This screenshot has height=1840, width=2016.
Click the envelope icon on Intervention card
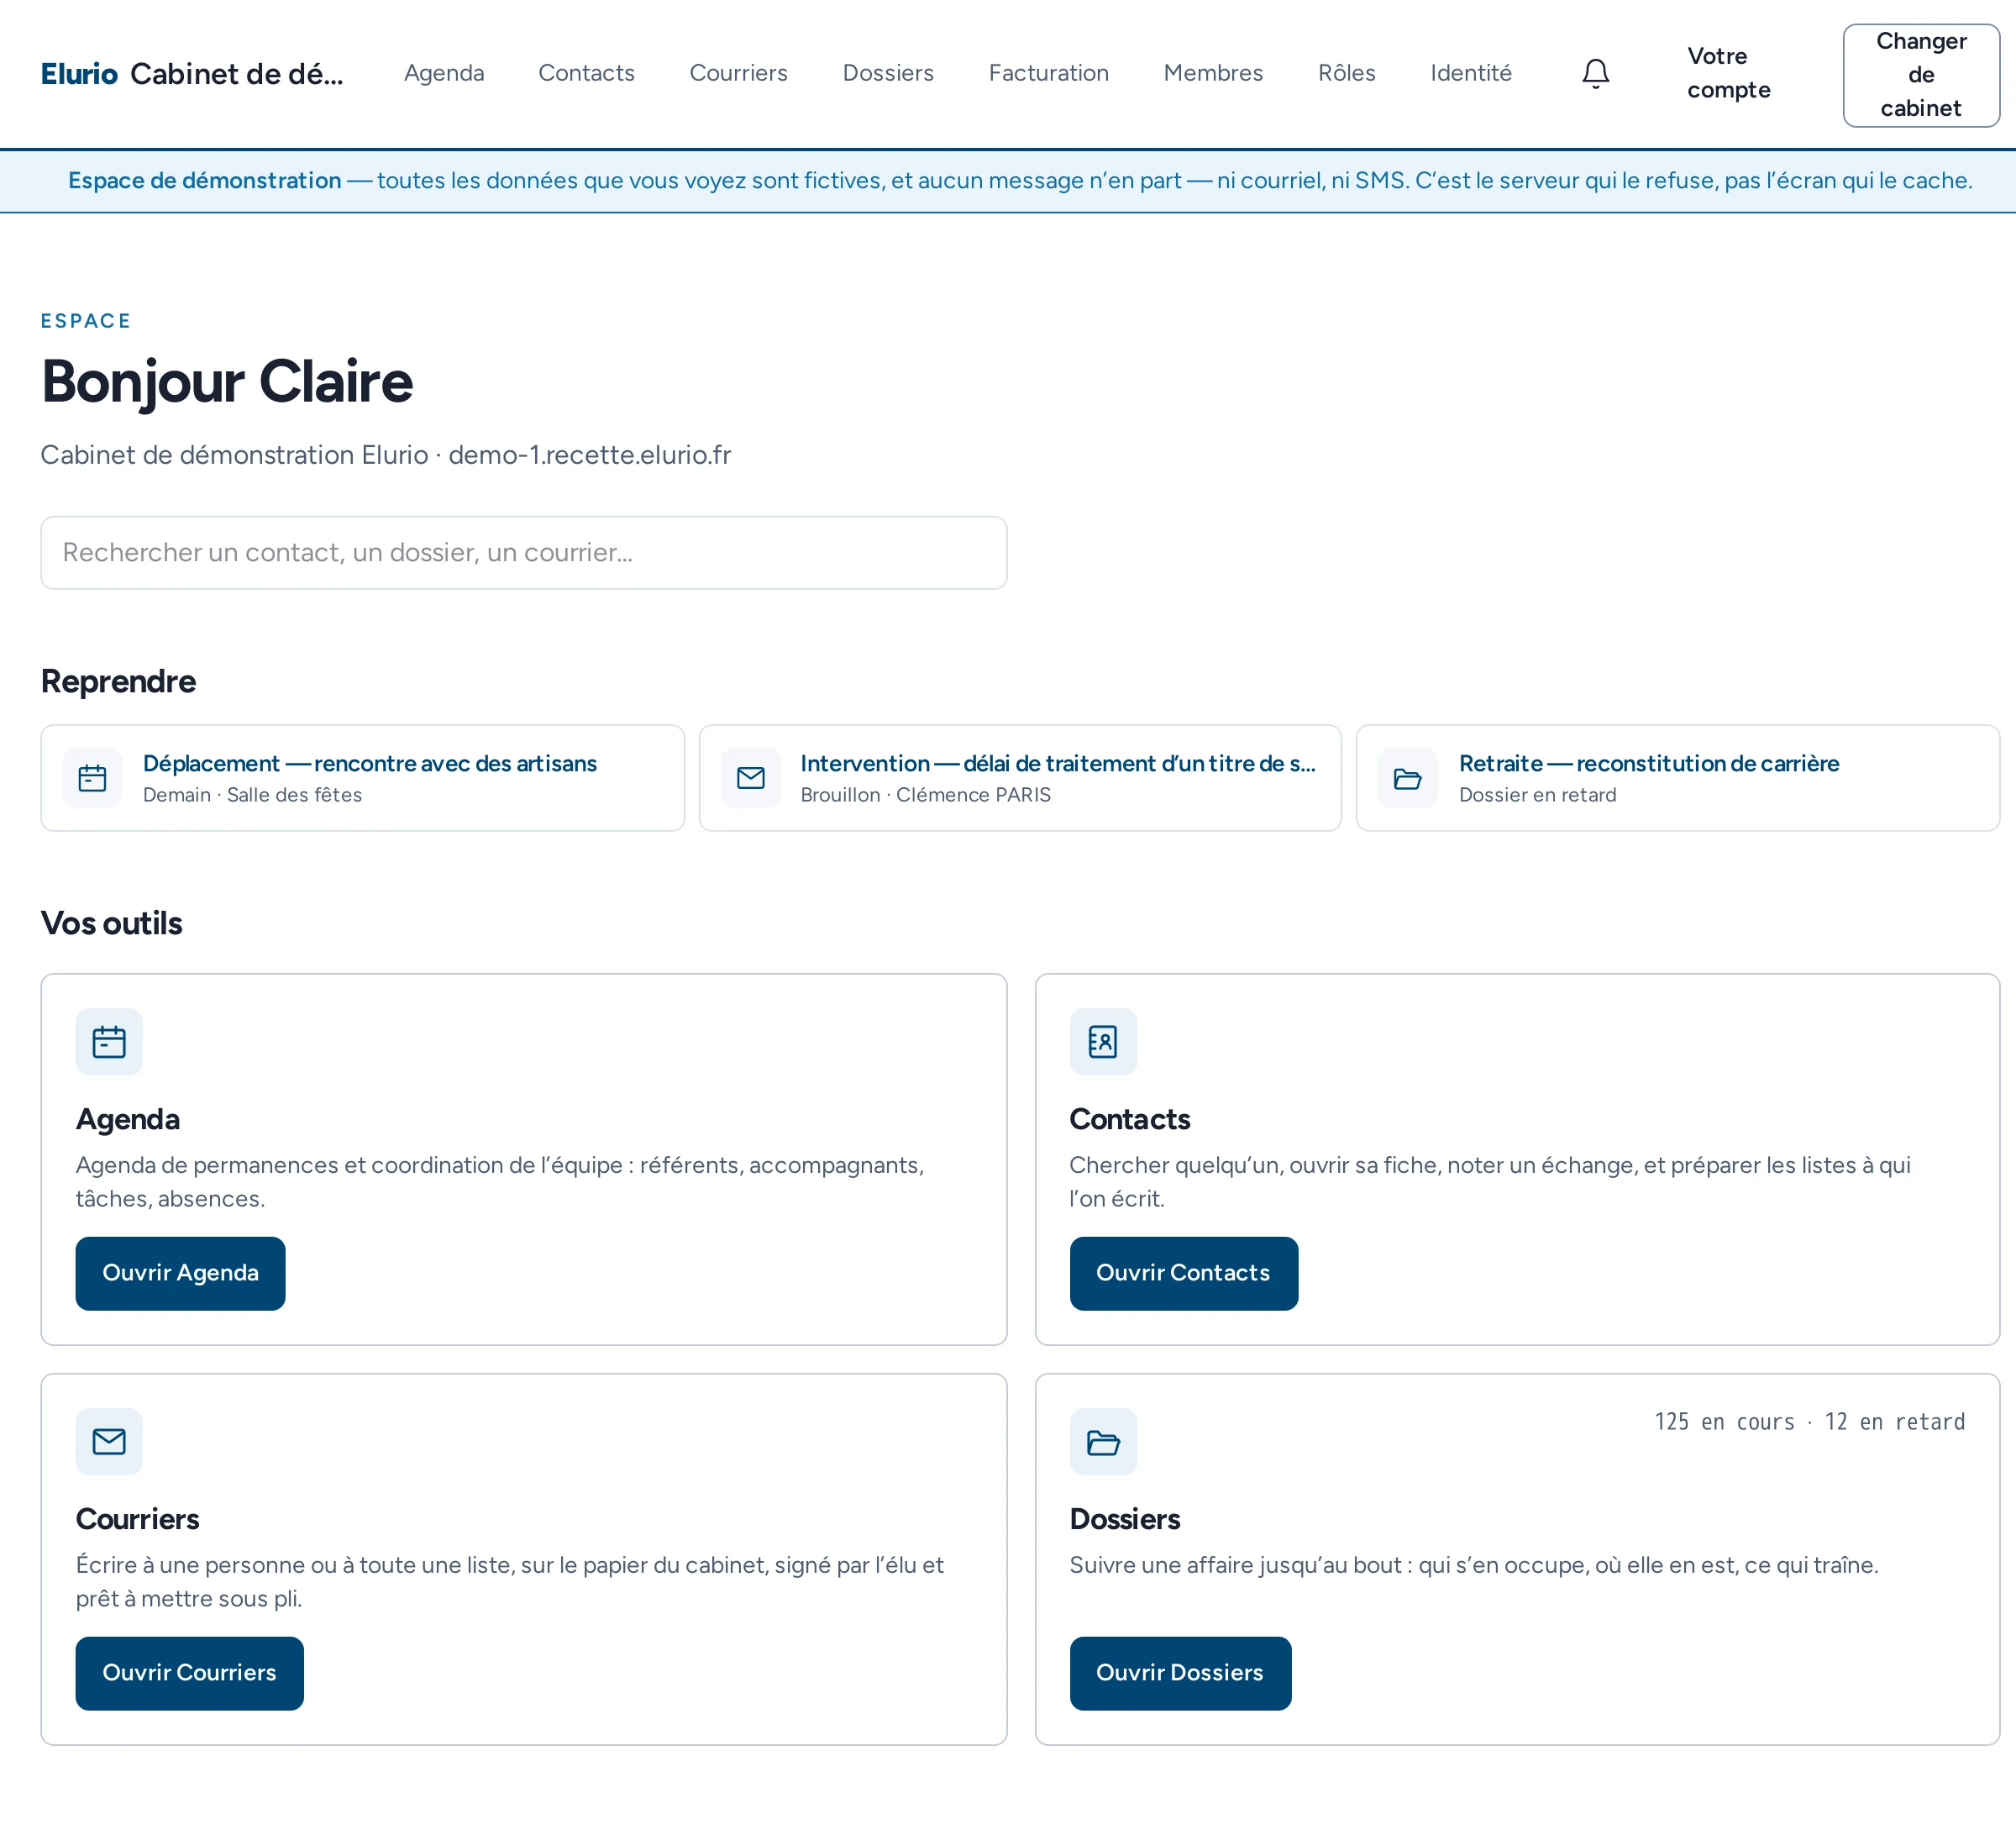click(750, 778)
